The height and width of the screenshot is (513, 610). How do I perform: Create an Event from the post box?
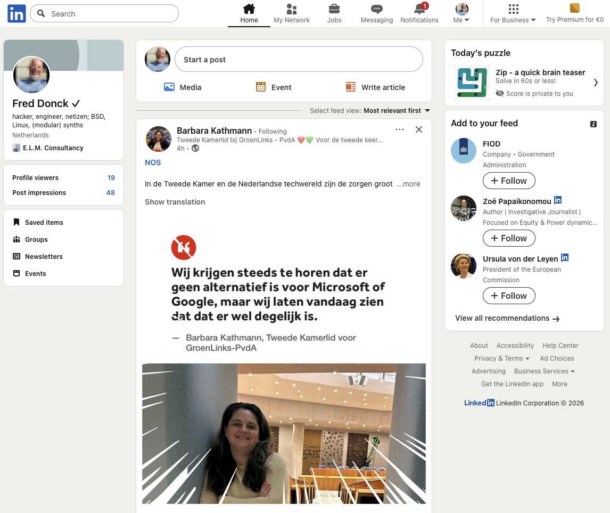pos(274,87)
